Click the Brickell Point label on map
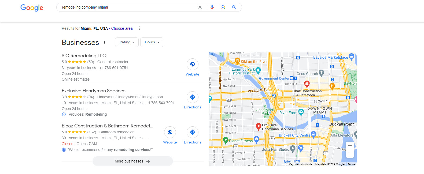The image size is (424, 174). pos(341,124)
